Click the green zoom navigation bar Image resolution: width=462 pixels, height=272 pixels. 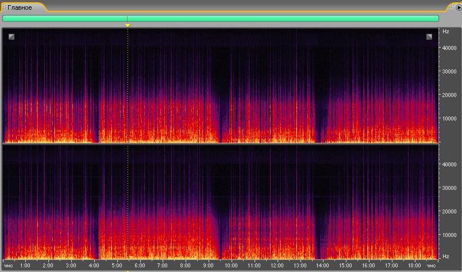(x=221, y=18)
